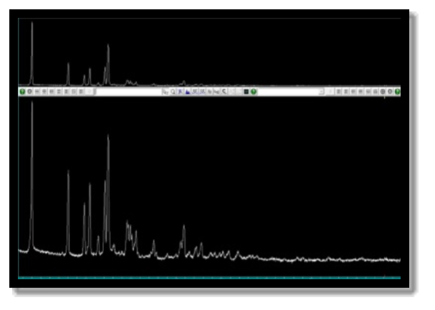Click the green round icon right of black square
Image resolution: width=435 pixels, height=310 pixels.
254,92
